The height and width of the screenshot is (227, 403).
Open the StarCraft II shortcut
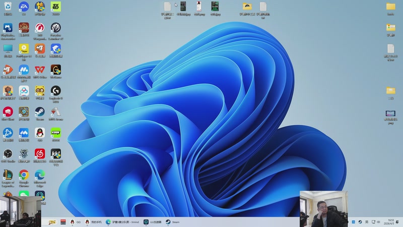24,154
